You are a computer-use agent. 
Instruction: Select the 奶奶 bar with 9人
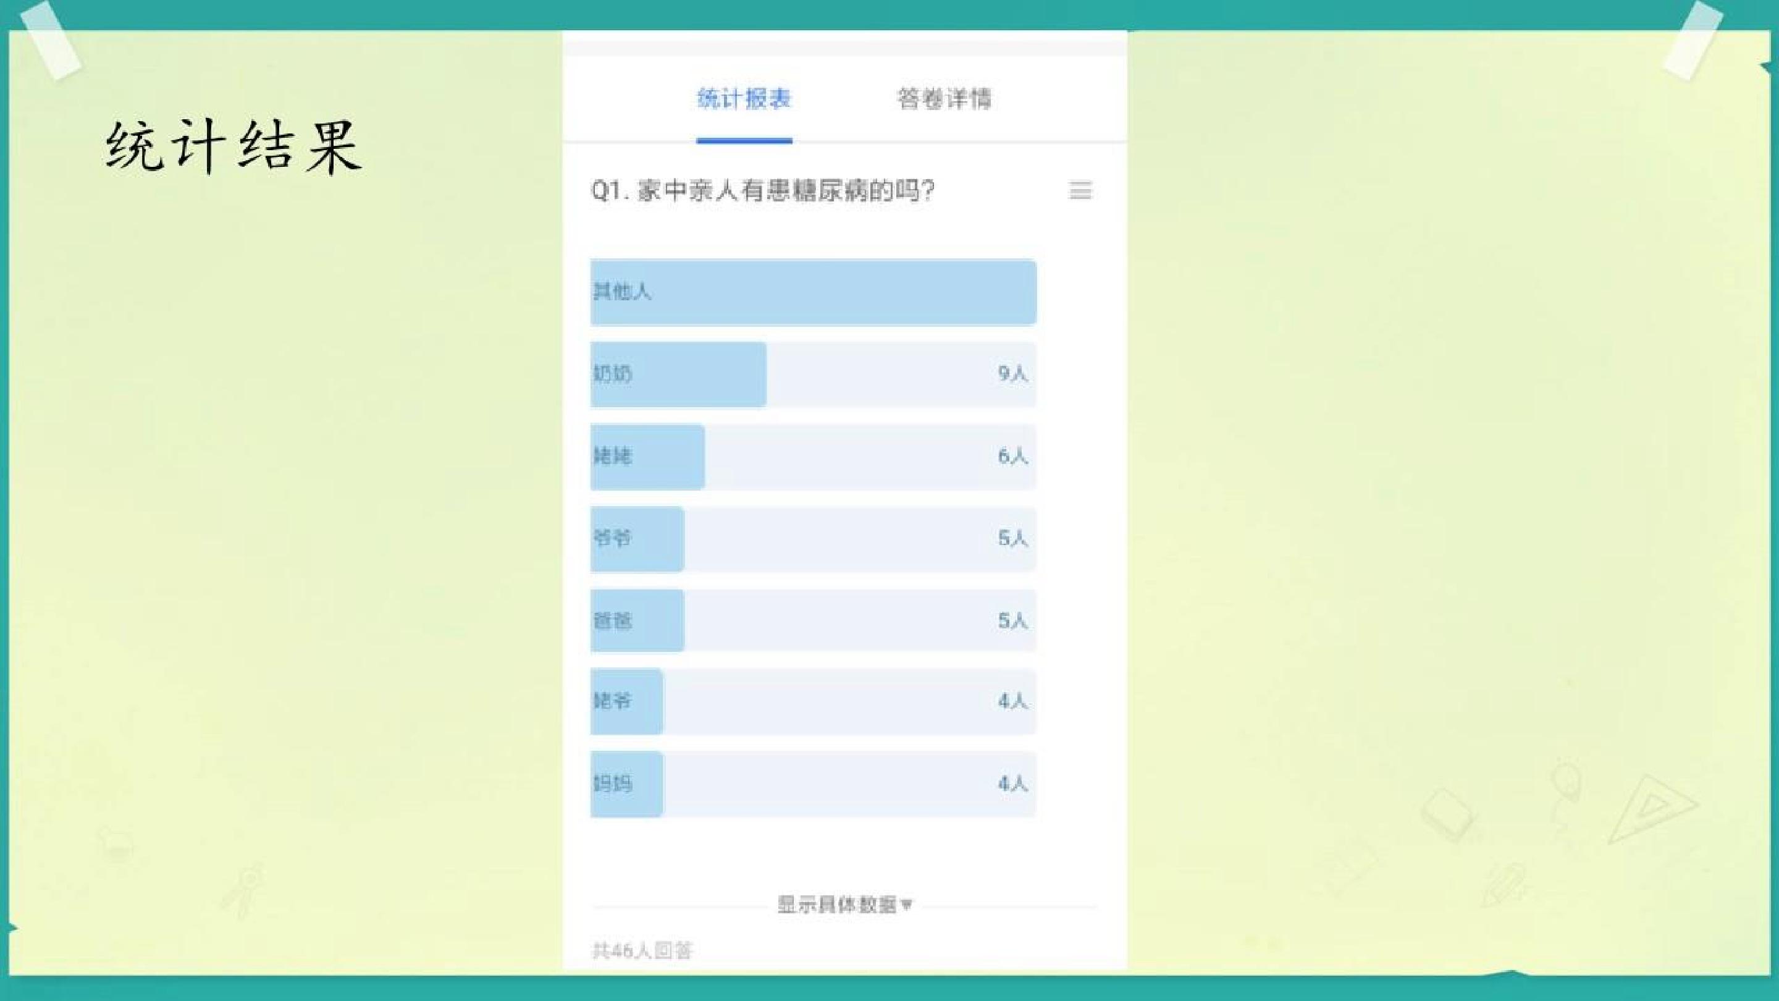pyautogui.click(x=813, y=374)
